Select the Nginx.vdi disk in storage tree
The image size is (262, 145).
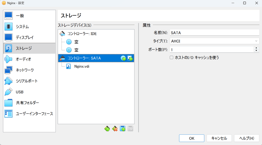82,67
